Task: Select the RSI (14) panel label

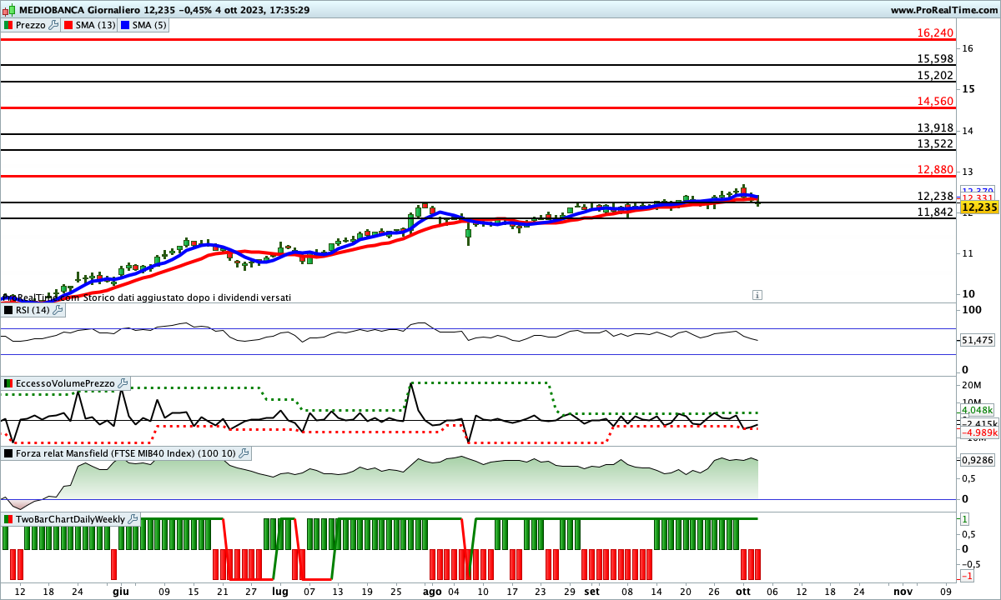Action: coord(33,310)
